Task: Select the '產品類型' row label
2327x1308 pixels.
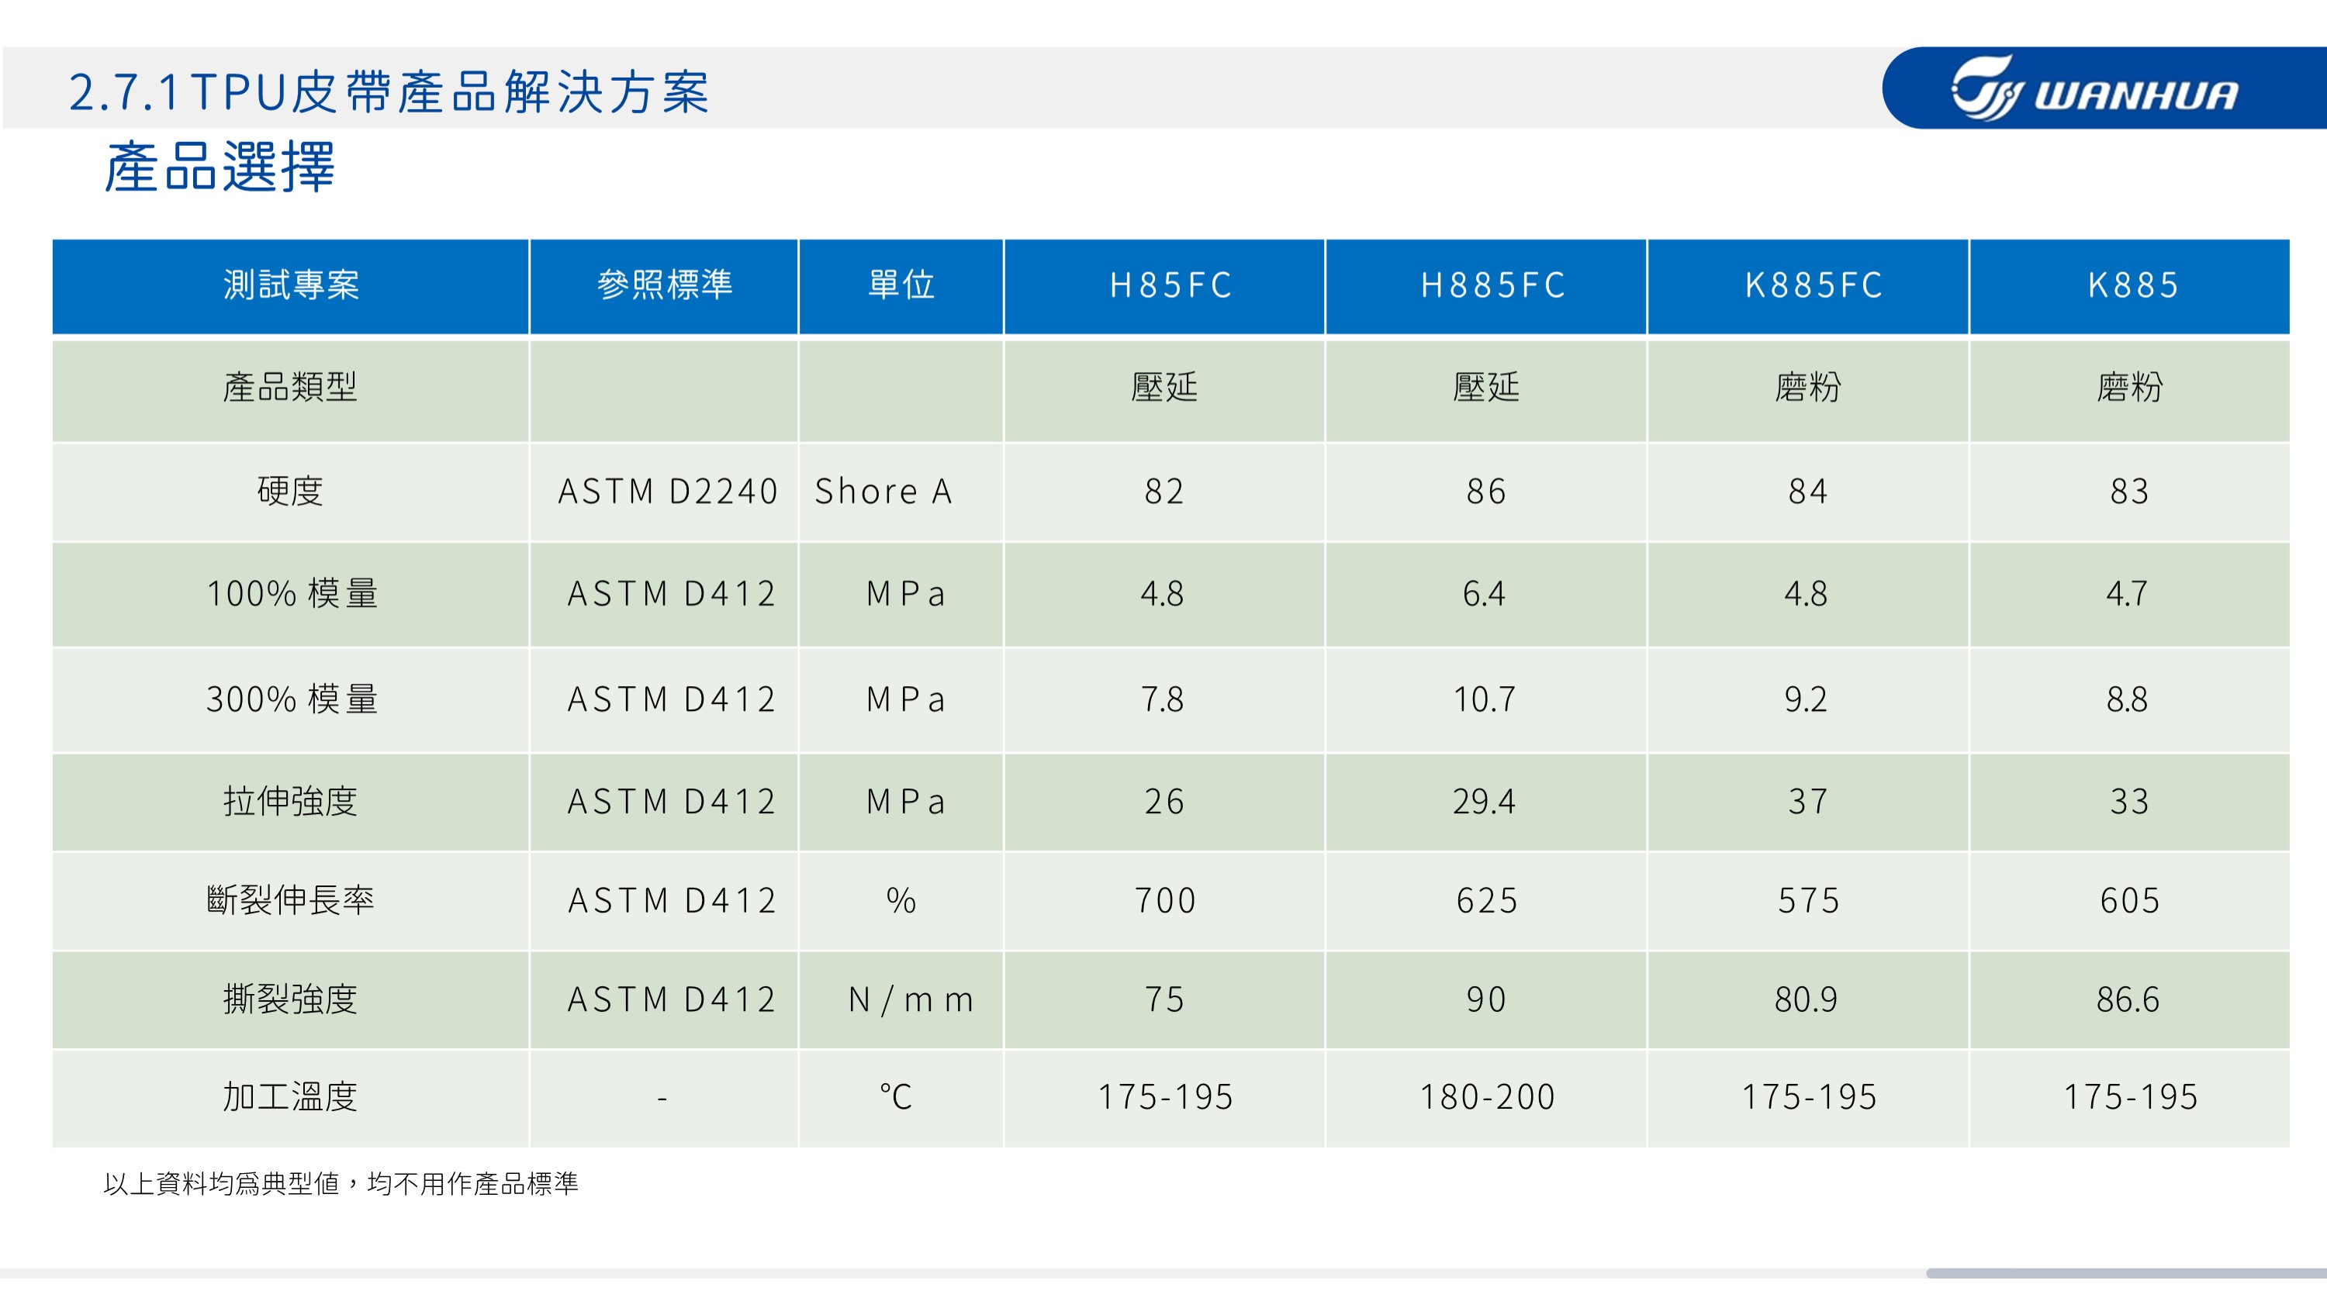Action: pos(290,387)
